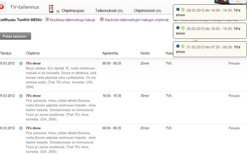The image size is (247, 154).
Task: Cancel recording of 29.03.2012 18:00 show via Peruuta
Action: 234,96
